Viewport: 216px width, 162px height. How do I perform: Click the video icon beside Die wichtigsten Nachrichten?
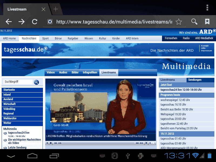pos(5,140)
